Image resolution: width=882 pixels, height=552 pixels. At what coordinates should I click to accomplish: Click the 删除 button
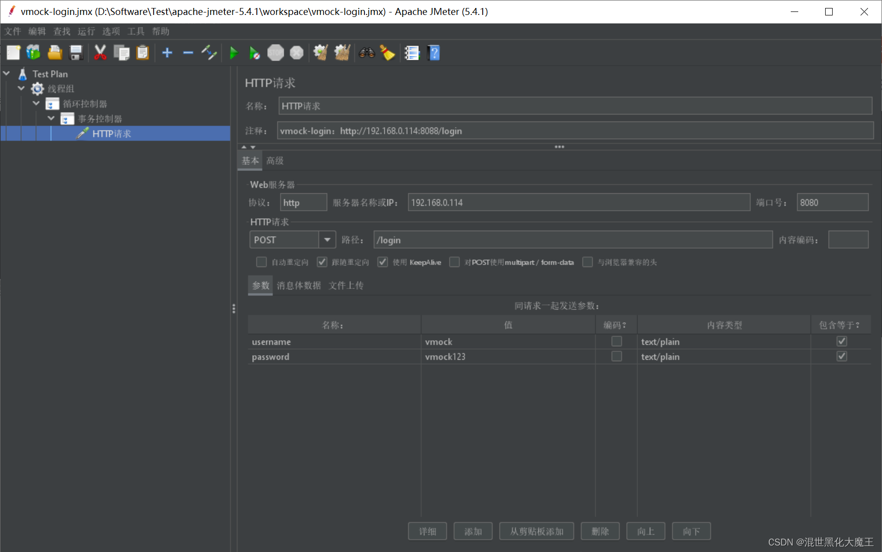coord(600,531)
